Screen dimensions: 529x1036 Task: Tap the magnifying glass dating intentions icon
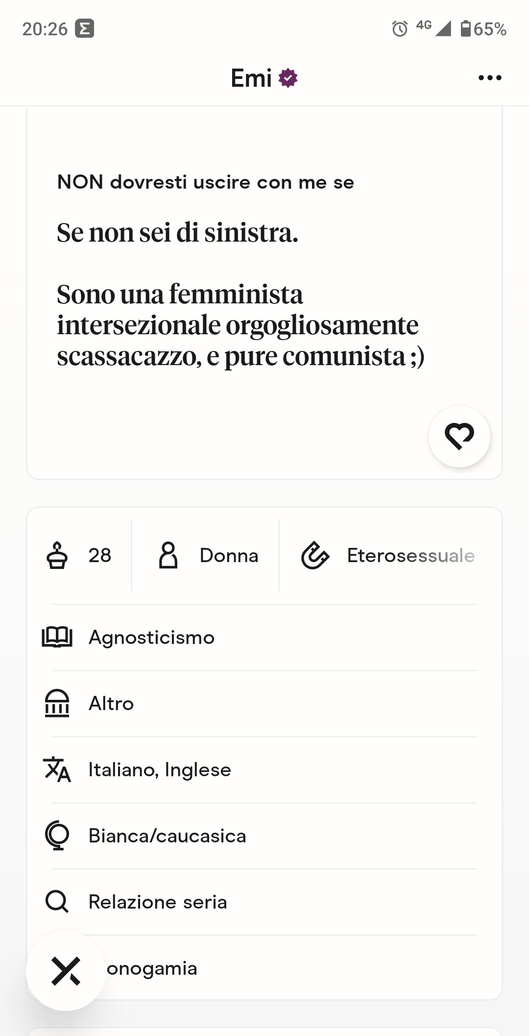[57, 902]
